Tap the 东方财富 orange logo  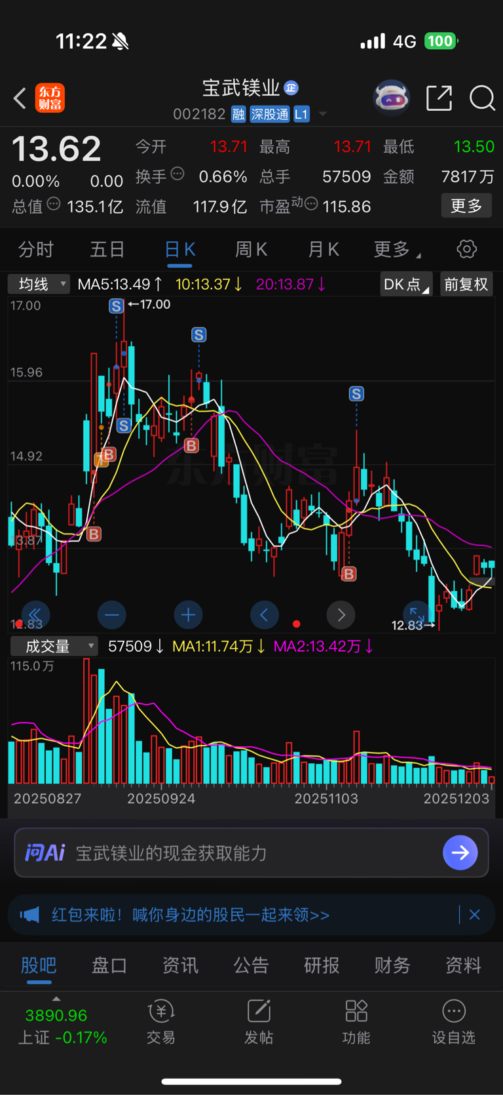pos(50,98)
